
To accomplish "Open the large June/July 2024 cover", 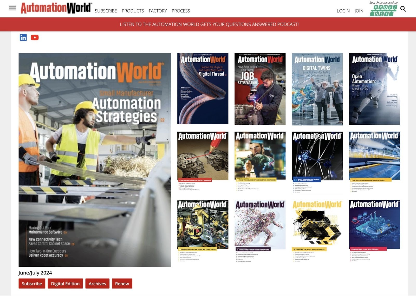I will click(95, 160).
